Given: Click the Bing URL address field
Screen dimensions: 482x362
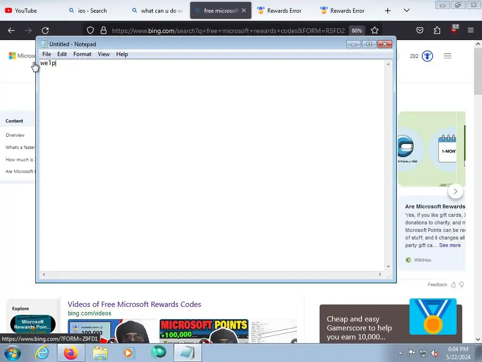Looking at the screenshot, I should (x=228, y=31).
